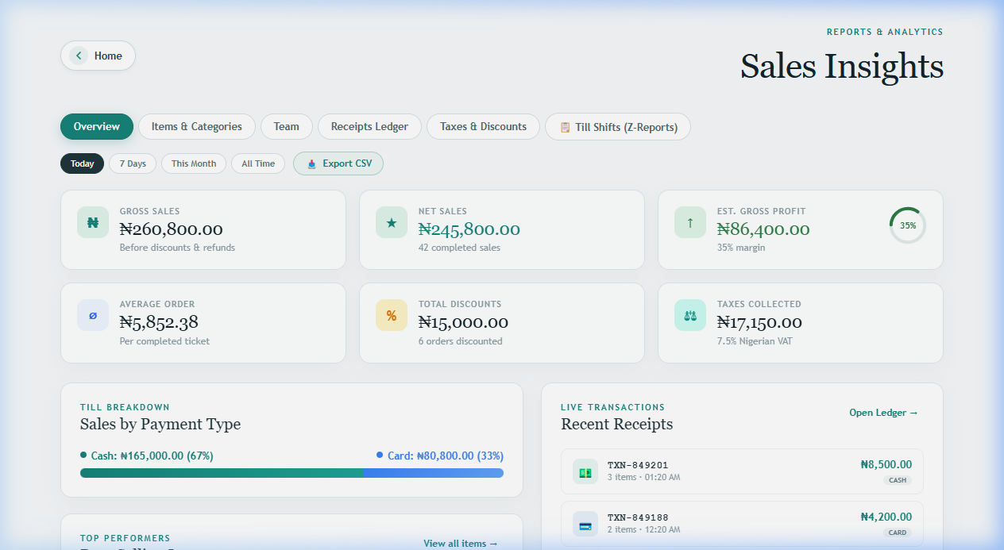Click the download icon on Export CSV
This screenshot has width=1004, height=550.
tap(312, 163)
